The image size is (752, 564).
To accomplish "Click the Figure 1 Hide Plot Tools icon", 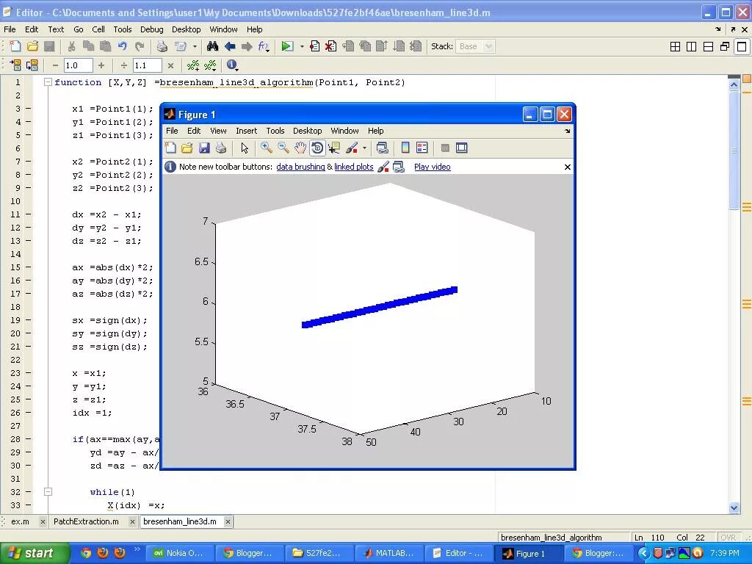I will [445, 148].
